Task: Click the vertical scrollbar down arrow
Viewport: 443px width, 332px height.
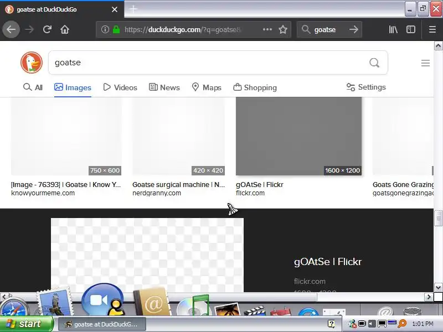Action: [438, 288]
